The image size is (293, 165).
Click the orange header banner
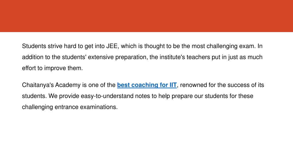(146, 16)
